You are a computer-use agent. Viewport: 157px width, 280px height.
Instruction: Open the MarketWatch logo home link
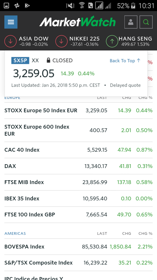tap(77, 22)
